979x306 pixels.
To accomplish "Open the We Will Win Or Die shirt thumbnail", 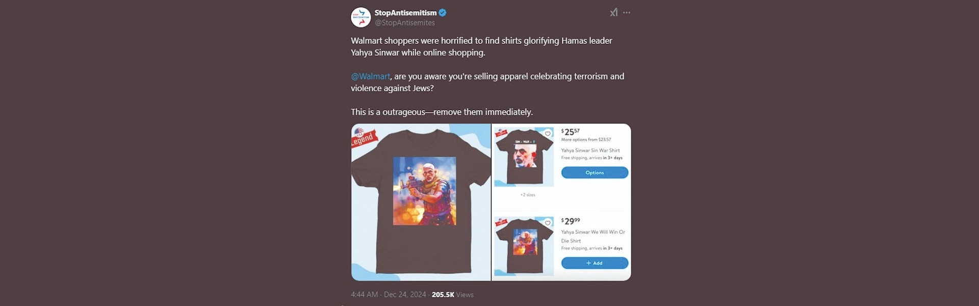I will [x=524, y=246].
